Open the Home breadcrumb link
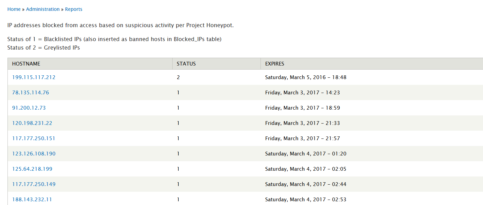Screen dimensions: 483x205 pos(14,9)
